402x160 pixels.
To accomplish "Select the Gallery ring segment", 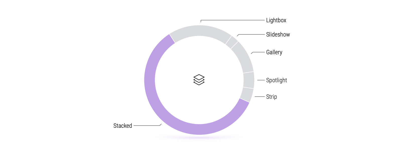I will click(243, 57).
